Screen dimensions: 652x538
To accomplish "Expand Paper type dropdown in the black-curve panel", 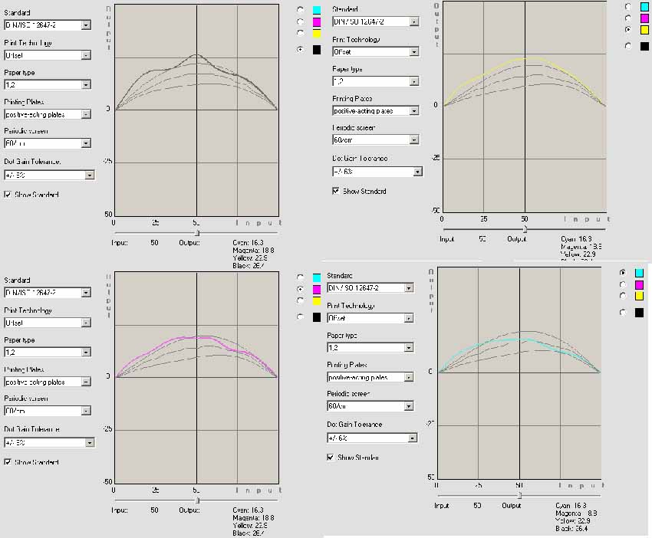I will coord(86,85).
